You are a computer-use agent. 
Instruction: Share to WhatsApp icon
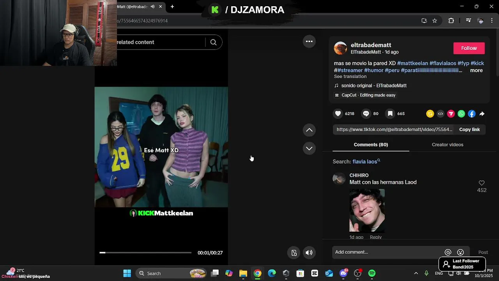coord(461,114)
